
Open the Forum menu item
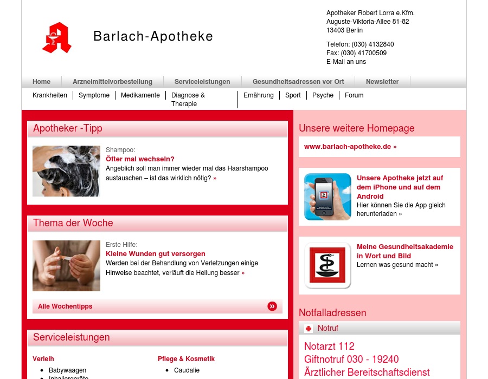point(354,95)
